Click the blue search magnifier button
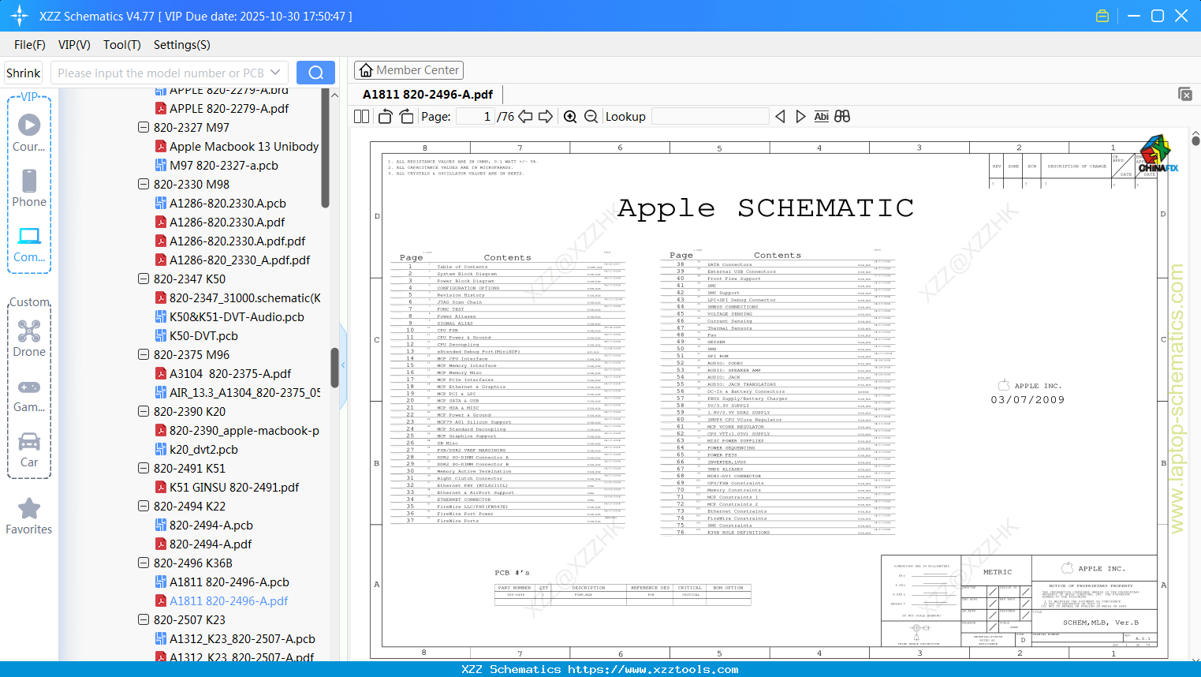Viewport: 1201px width, 677px height. (x=315, y=73)
